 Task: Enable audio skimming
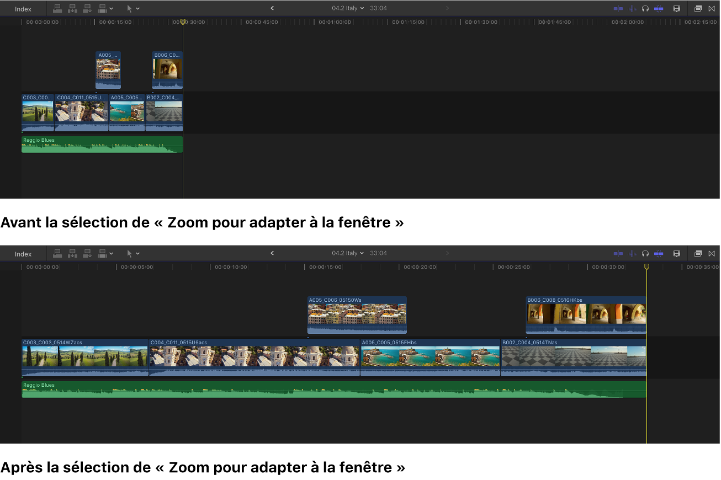[x=632, y=8]
